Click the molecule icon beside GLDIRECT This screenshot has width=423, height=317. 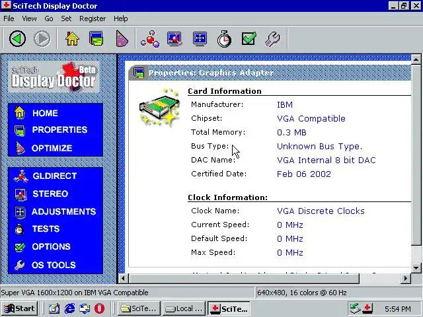tap(20, 176)
